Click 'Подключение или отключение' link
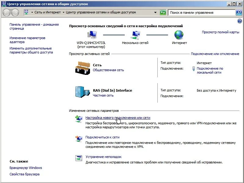Viewport: 244px width, 183px height. pyautogui.click(x=215, y=54)
